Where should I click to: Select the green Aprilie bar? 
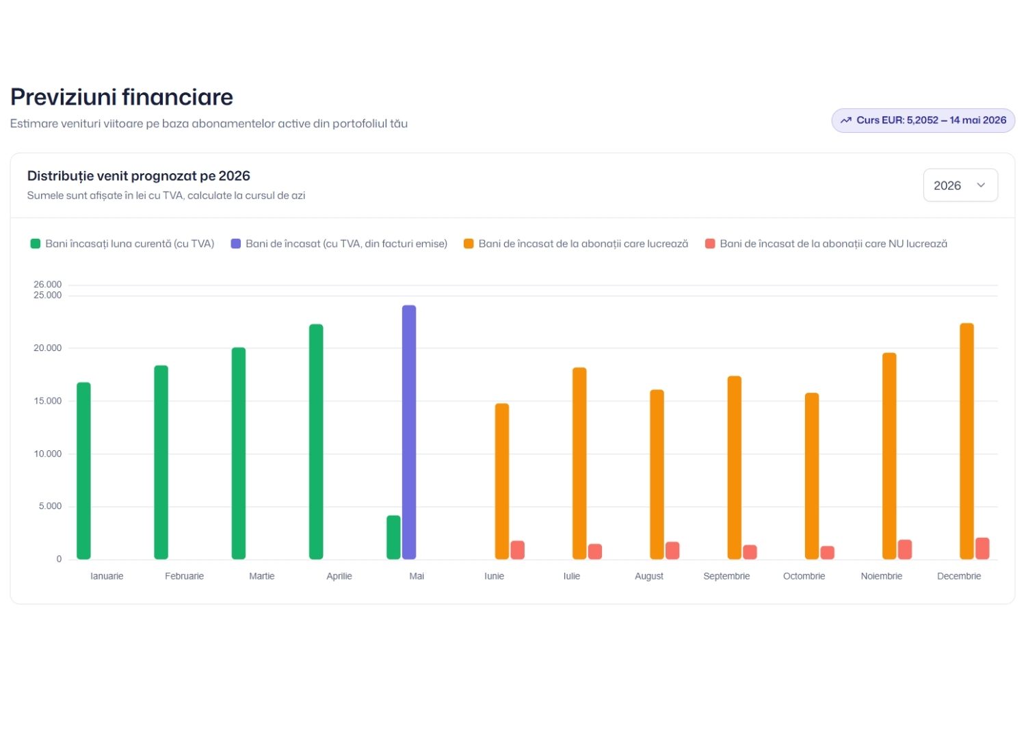tap(316, 442)
